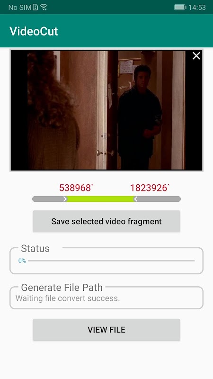
Task: Tap the 14:53 clock in status bar
Action: pos(197,8)
